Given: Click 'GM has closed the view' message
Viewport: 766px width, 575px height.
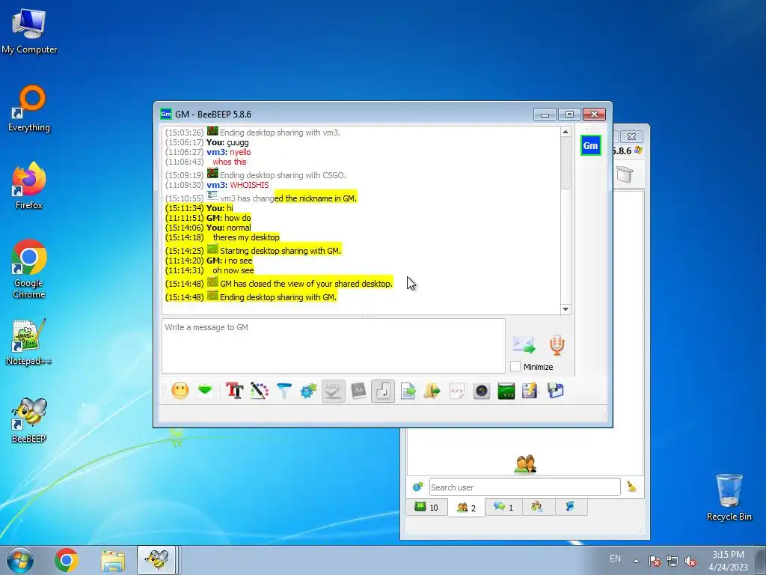Looking at the screenshot, I should (x=306, y=284).
